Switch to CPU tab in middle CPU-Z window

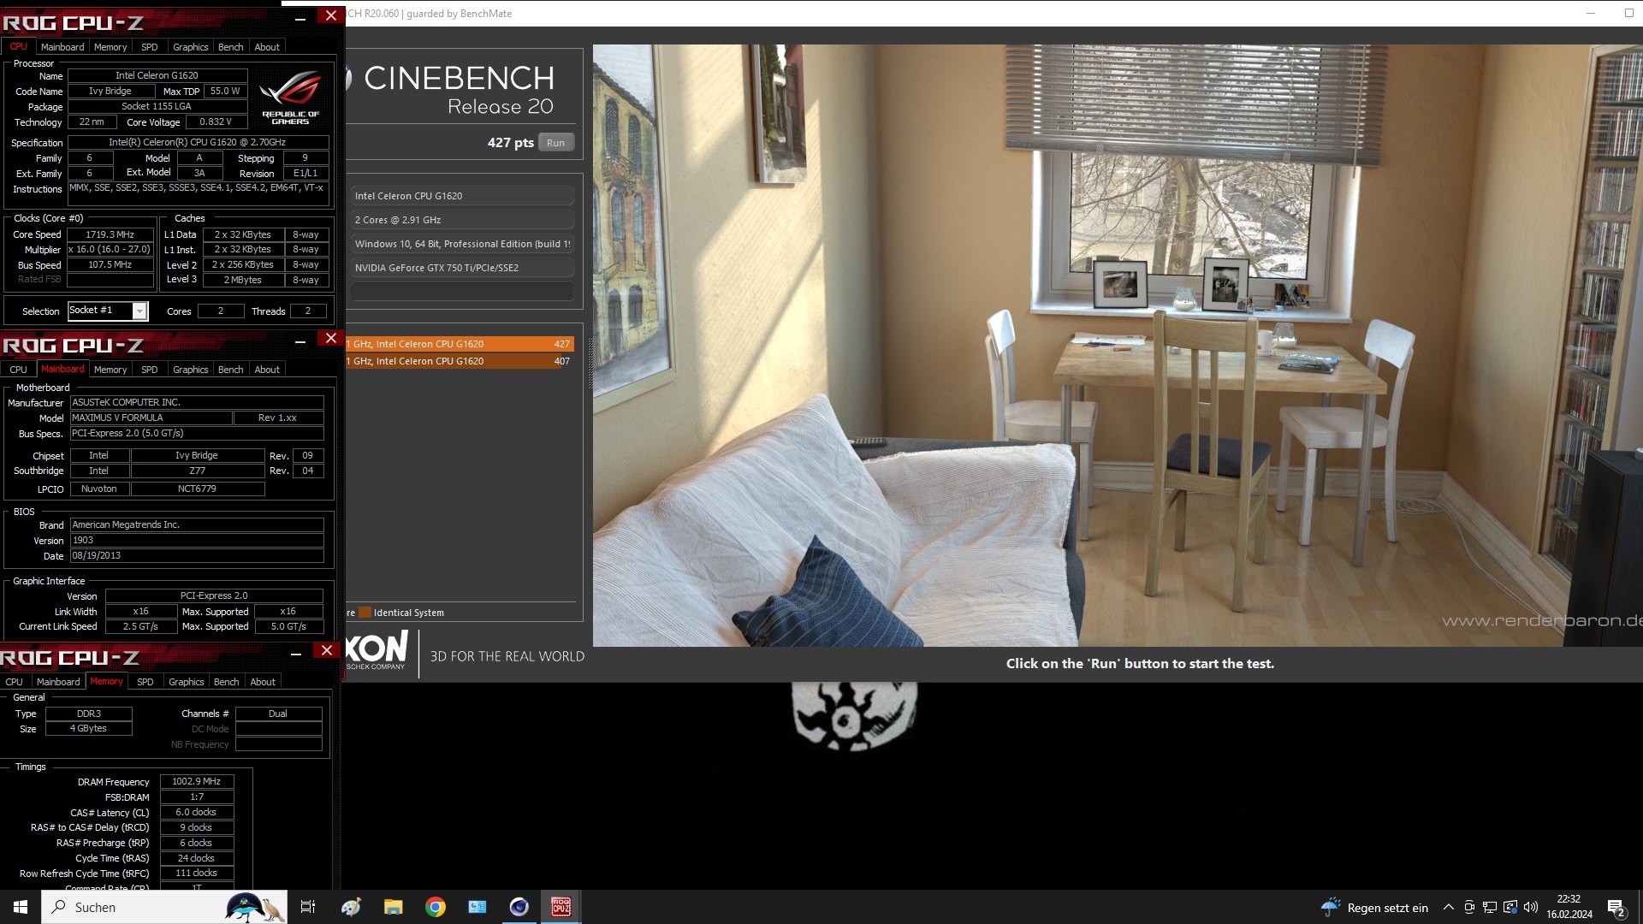(18, 370)
